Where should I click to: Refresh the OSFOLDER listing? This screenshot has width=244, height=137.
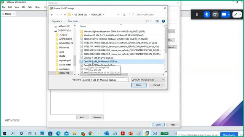pyautogui.click(x=124, y=14)
